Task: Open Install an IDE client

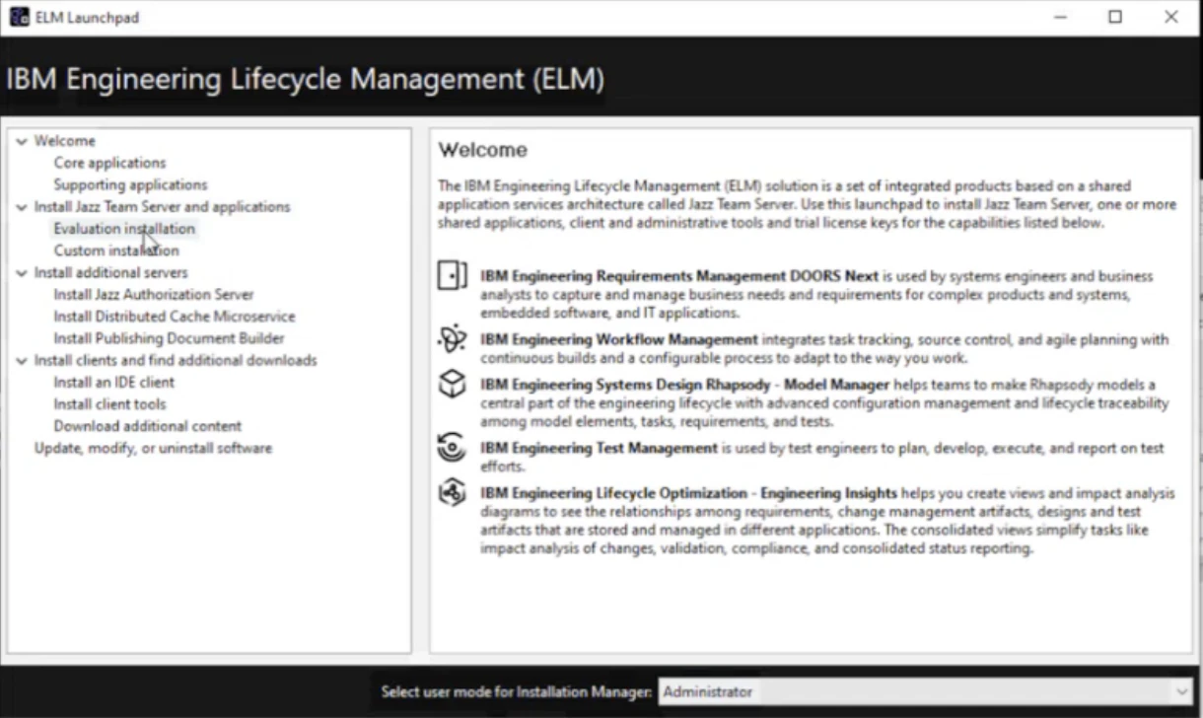Action: tap(113, 383)
